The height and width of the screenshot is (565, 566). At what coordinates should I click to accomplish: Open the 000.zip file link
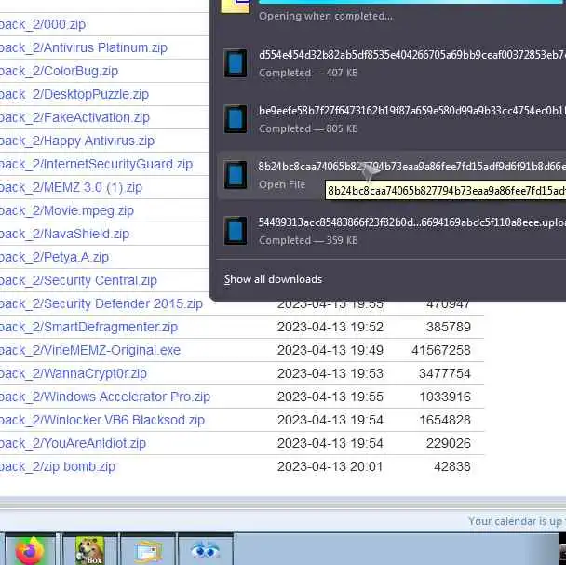point(43,24)
